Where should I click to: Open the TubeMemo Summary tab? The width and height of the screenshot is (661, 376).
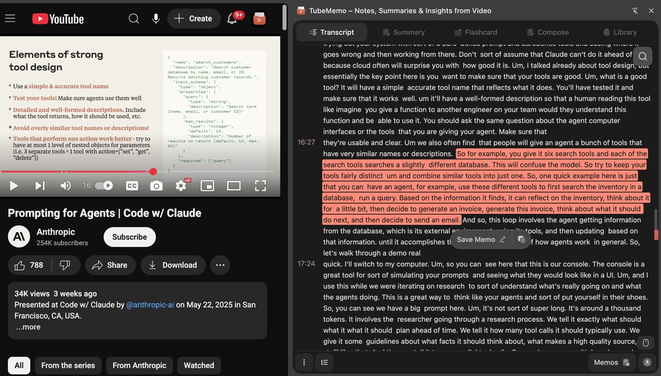pos(404,32)
